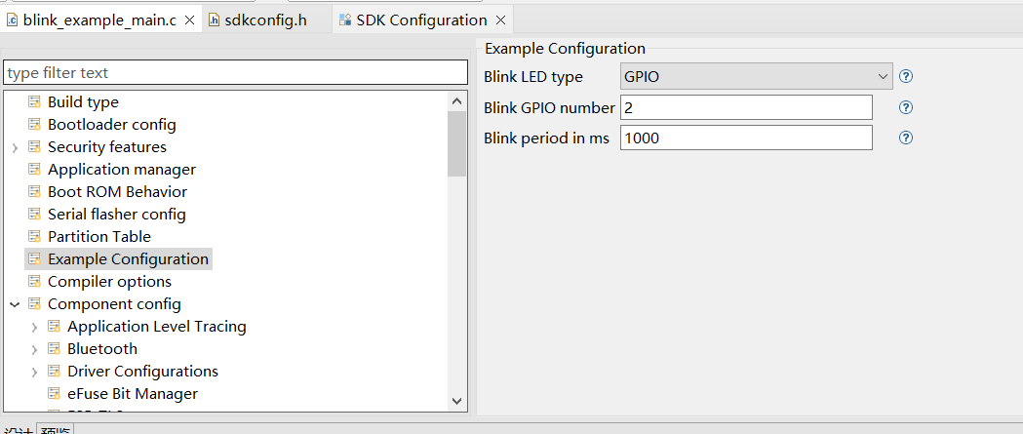Click the Bluetooth config item icon

pos(55,349)
